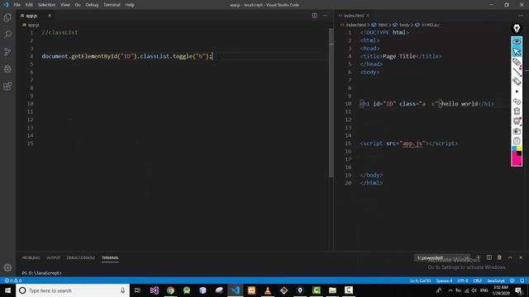This screenshot has height=297, width=529.
Task: Change CRLF line ending in status bar
Action: click(x=478, y=280)
